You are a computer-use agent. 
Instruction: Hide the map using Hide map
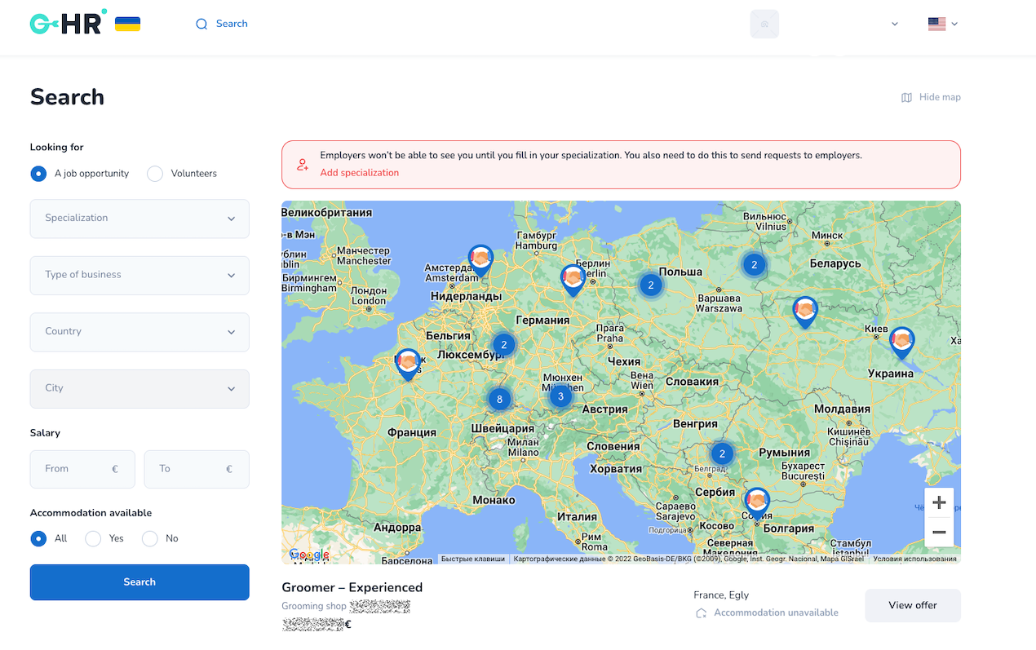931,97
